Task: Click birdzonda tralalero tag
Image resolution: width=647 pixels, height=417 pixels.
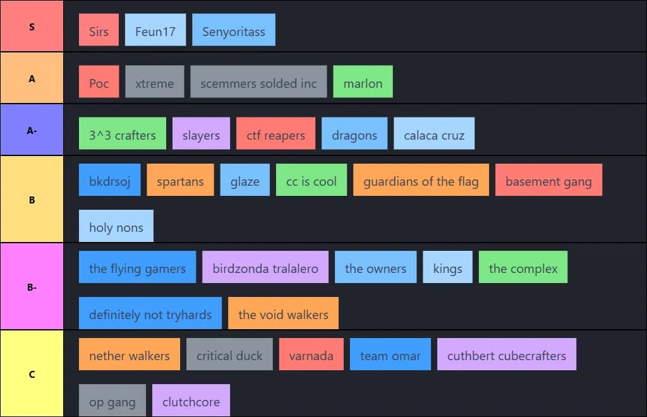Action: (265, 267)
